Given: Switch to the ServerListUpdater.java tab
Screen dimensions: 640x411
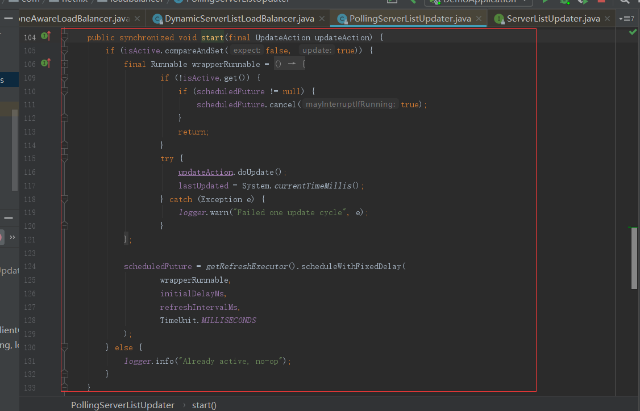Looking at the screenshot, I should [553, 19].
